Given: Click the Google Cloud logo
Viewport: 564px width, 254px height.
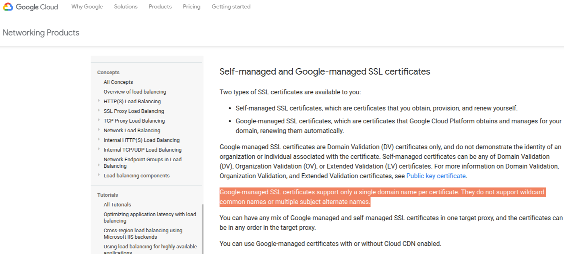Looking at the screenshot, I should (31, 7).
